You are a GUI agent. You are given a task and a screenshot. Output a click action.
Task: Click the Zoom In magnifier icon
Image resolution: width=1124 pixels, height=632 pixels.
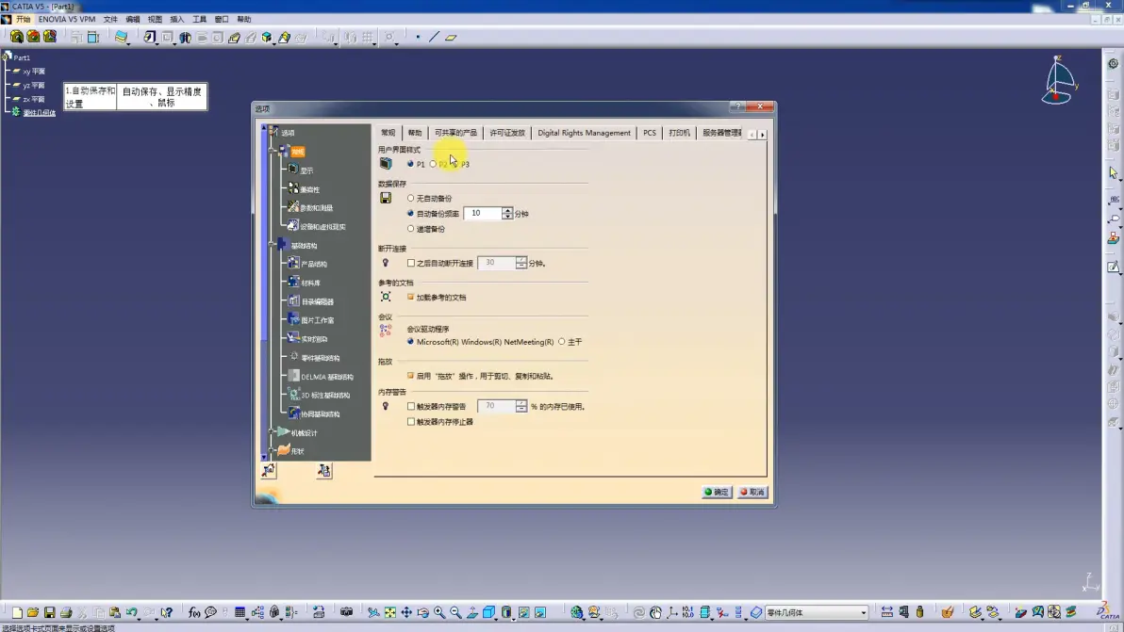[x=439, y=612]
